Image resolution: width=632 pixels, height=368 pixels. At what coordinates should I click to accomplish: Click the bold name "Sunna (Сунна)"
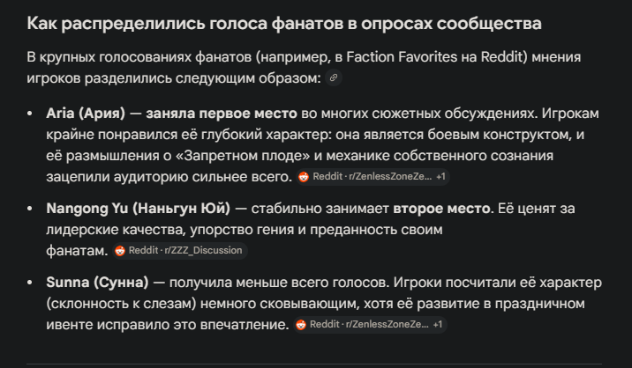coord(97,283)
